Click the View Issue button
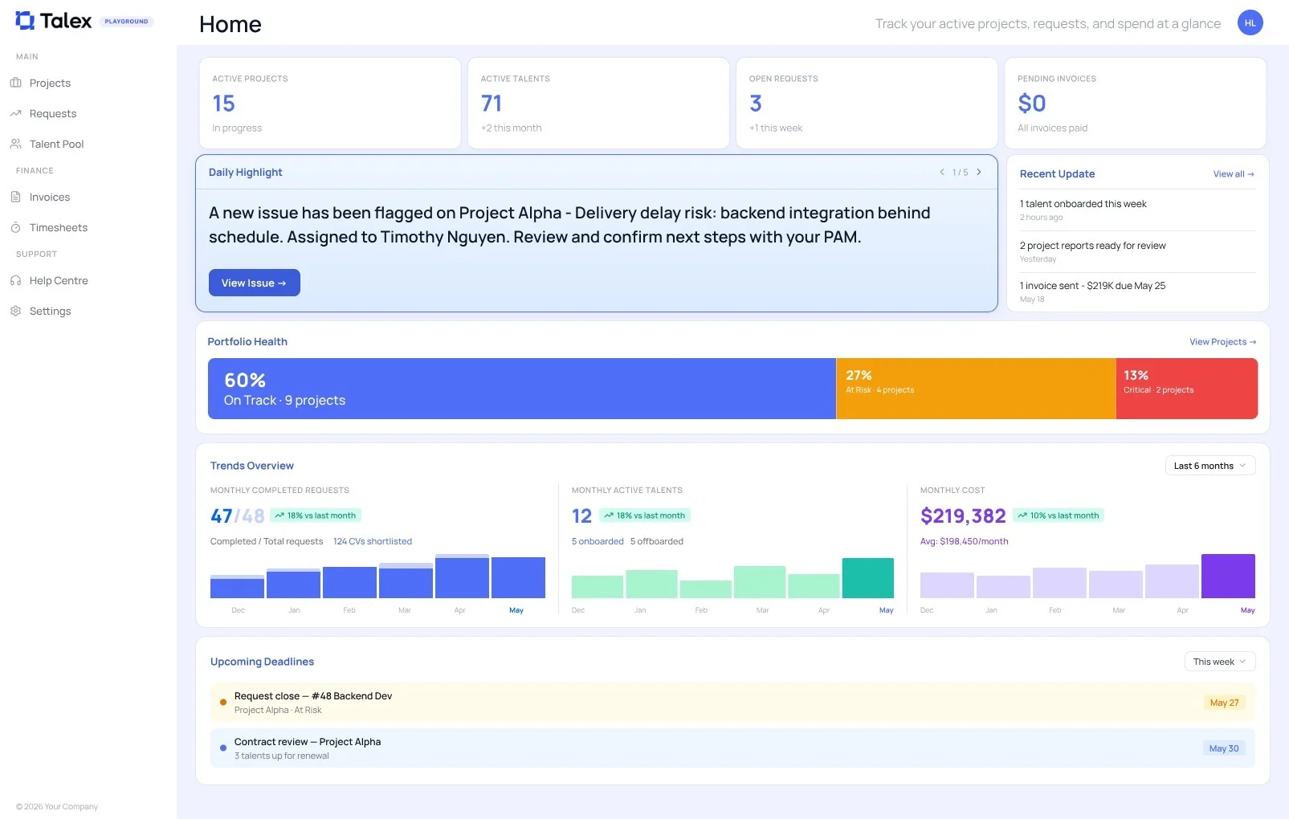This screenshot has height=819, width=1289. click(254, 283)
